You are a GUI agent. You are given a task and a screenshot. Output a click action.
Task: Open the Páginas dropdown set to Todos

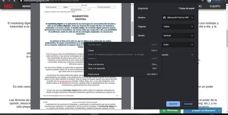178,26
